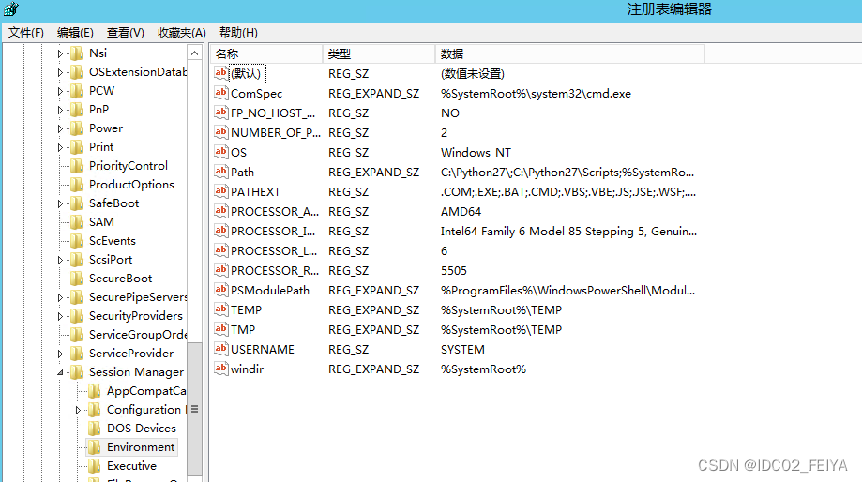The height and width of the screenshot is (482, 862).
Task: Click the USERNAME value ab icon
Action: (221, 349)
